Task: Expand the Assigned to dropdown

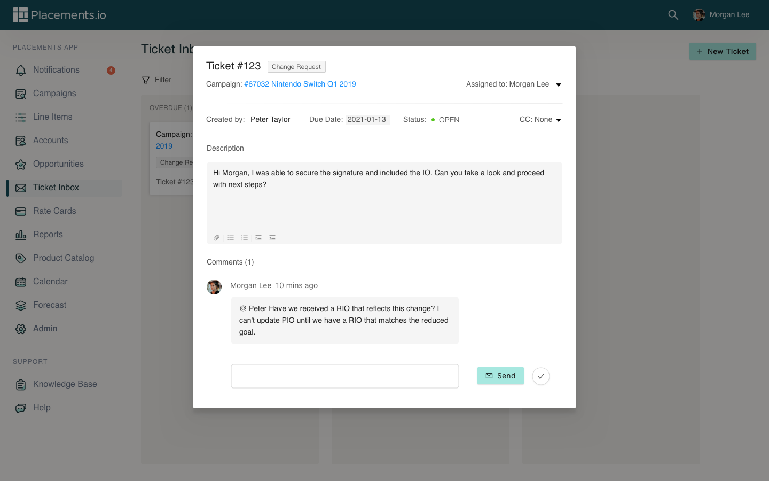Action: coord(558,84)
